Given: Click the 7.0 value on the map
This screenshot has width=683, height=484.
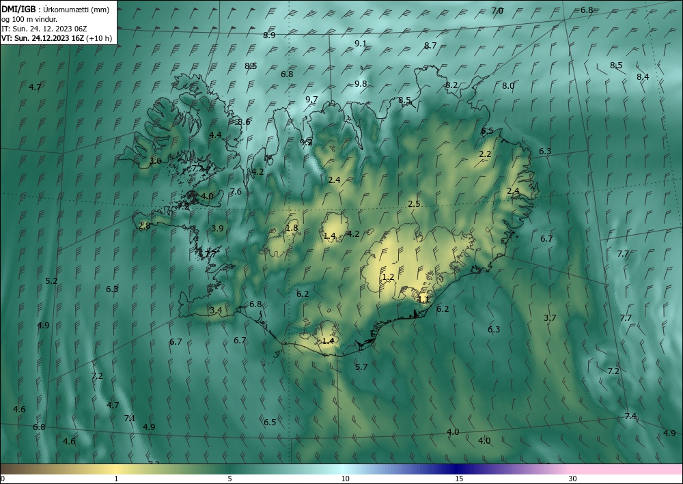Looking at the screenshot, I should [x=497, y=10].
